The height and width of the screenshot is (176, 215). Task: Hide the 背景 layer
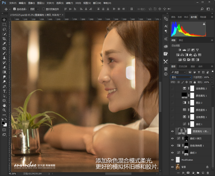[x=172, y=167]
